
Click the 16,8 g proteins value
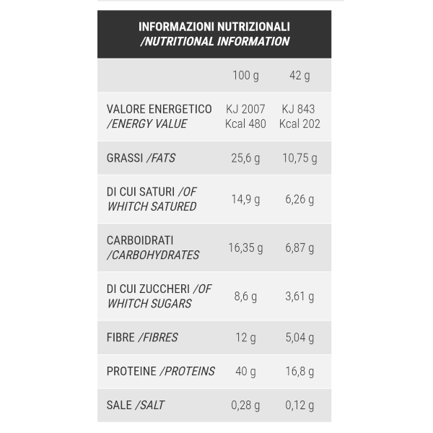[x=299, y=371]
